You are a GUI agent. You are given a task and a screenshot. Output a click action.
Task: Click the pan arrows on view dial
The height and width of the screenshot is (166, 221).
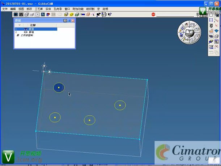point(182,29)
